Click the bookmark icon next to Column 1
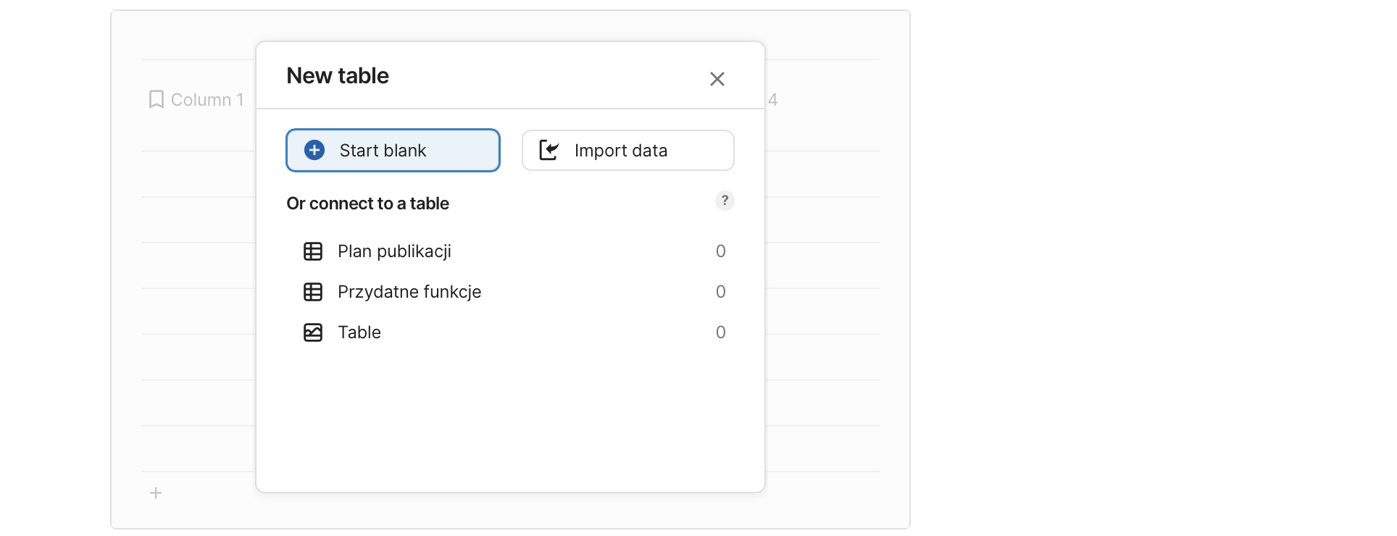Screen dimensions: 1397x536 click(x=156, y=99)
